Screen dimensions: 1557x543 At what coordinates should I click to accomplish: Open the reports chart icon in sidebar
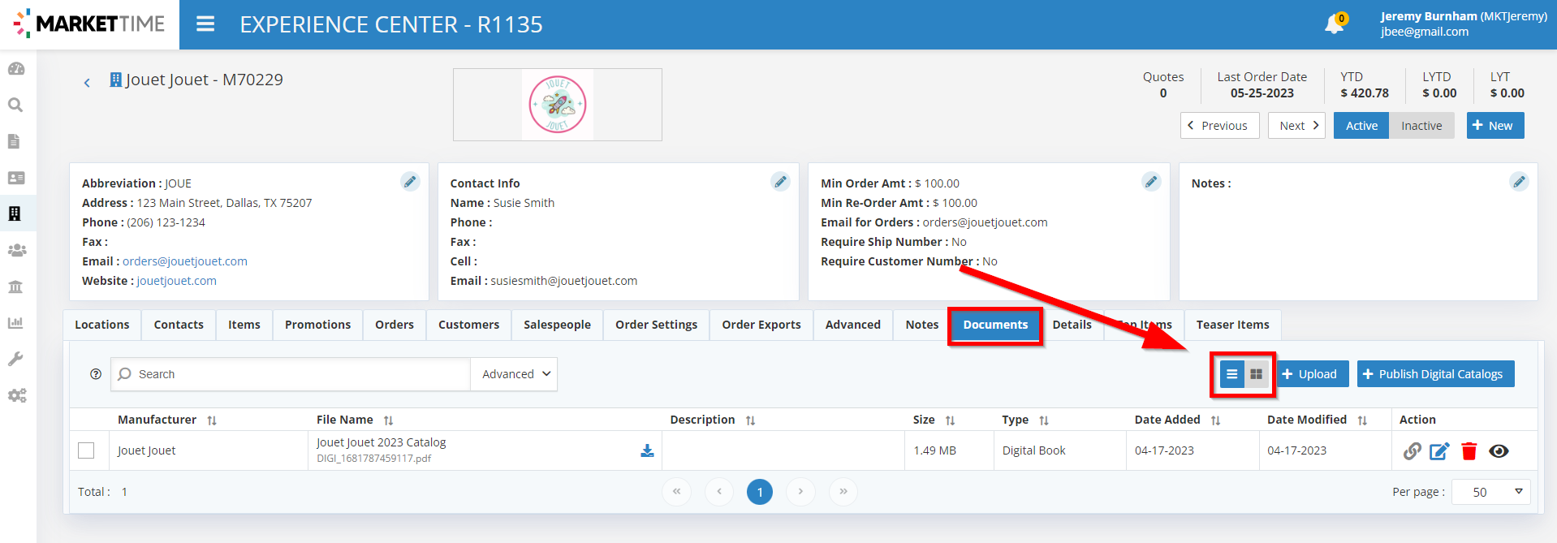[x=15, y=322]
